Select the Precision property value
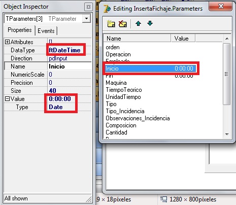 [50, 83]
